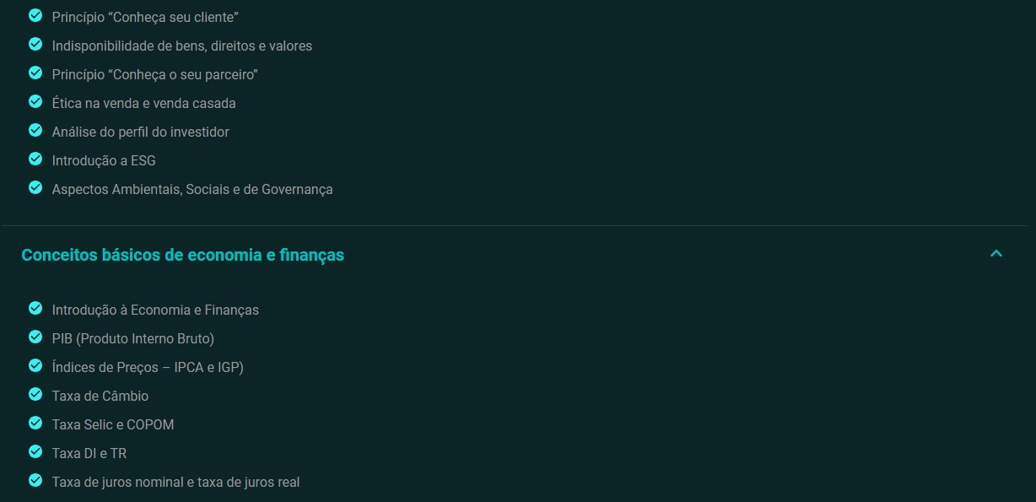The image size is (1036, 502).
Task: Select Princípio Conheça o seu parceiro topic
Action: point(154,74)
